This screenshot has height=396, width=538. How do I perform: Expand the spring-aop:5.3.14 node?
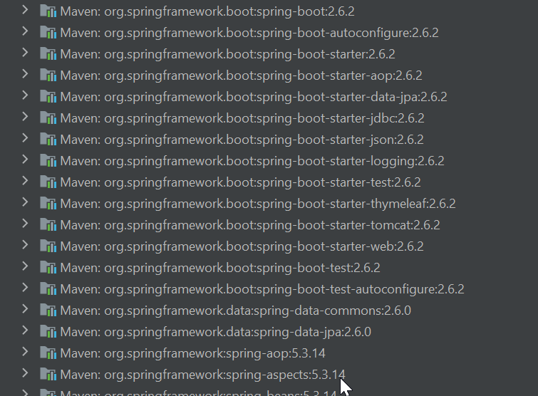point(25,352)
